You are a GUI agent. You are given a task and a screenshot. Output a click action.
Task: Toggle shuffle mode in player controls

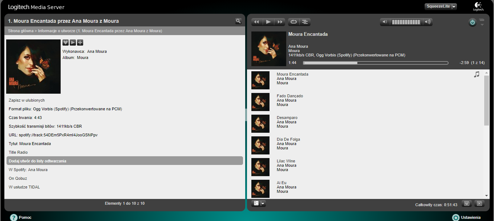305,22
